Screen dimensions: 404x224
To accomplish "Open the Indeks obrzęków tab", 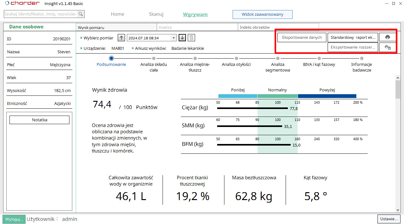I will pos(278,27).
